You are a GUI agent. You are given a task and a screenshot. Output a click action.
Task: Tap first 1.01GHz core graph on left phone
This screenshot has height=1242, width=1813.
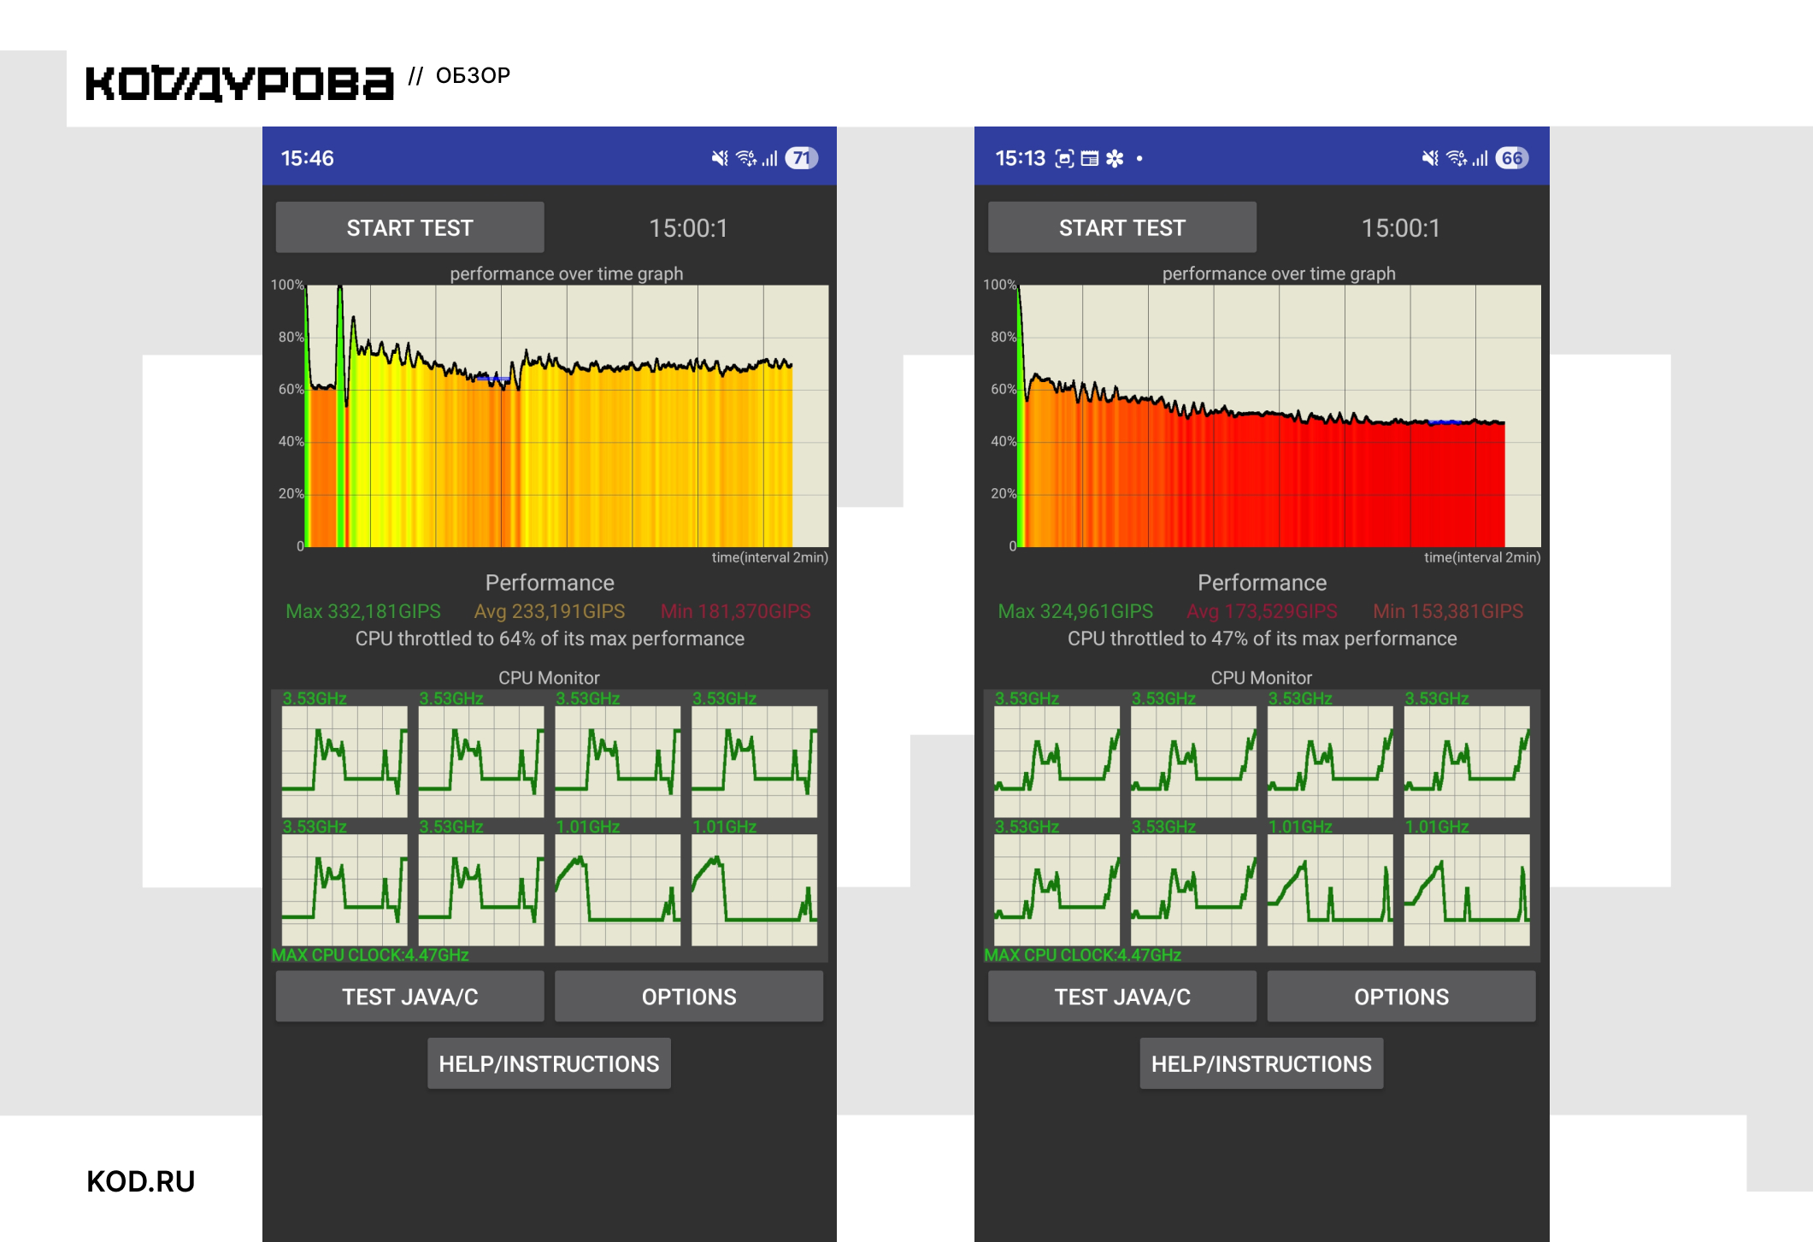click(x=618, y=890)
